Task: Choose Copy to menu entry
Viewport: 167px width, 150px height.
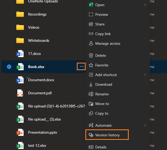Action: click(118, 113)
